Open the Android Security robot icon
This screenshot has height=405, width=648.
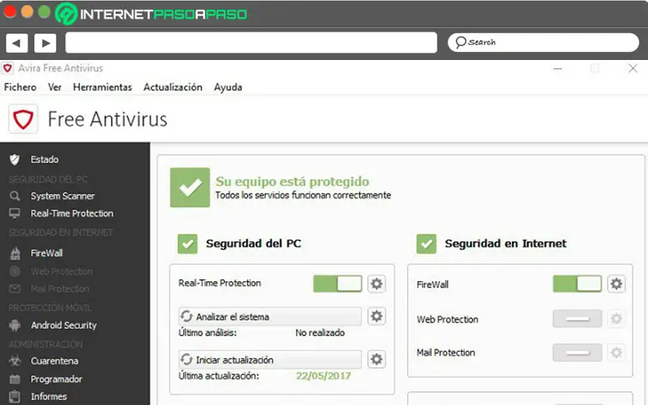[15, 326]
